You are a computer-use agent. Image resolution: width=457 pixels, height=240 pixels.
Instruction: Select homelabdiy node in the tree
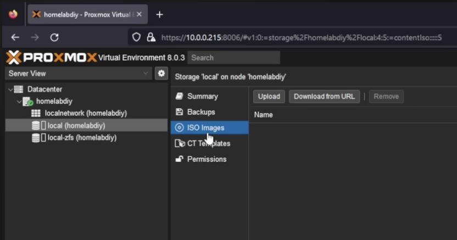(x=54, y=101)
